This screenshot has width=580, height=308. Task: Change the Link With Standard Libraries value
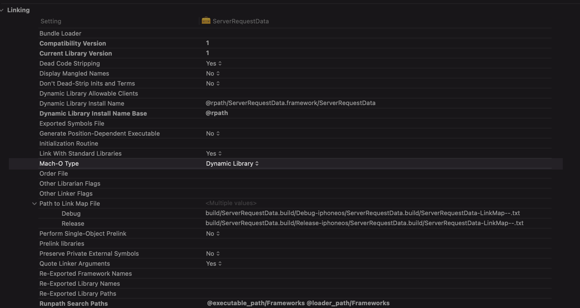(214, 153)
